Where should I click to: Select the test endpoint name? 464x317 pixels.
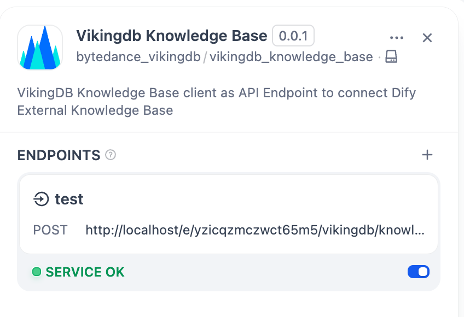pyautogui.click(x=69, y=199)
